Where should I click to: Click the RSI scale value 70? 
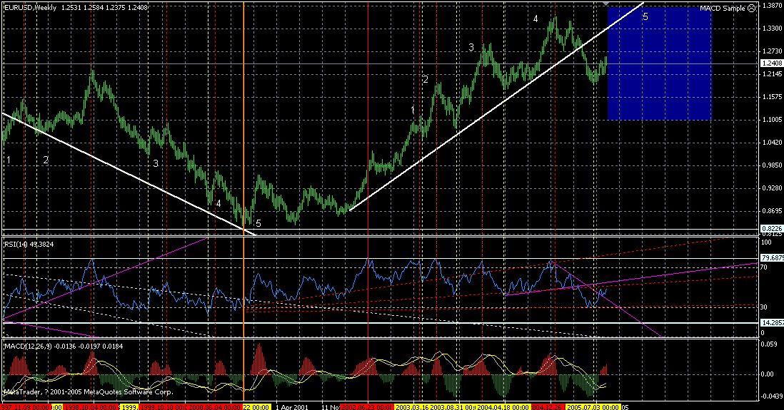[764, 267]
